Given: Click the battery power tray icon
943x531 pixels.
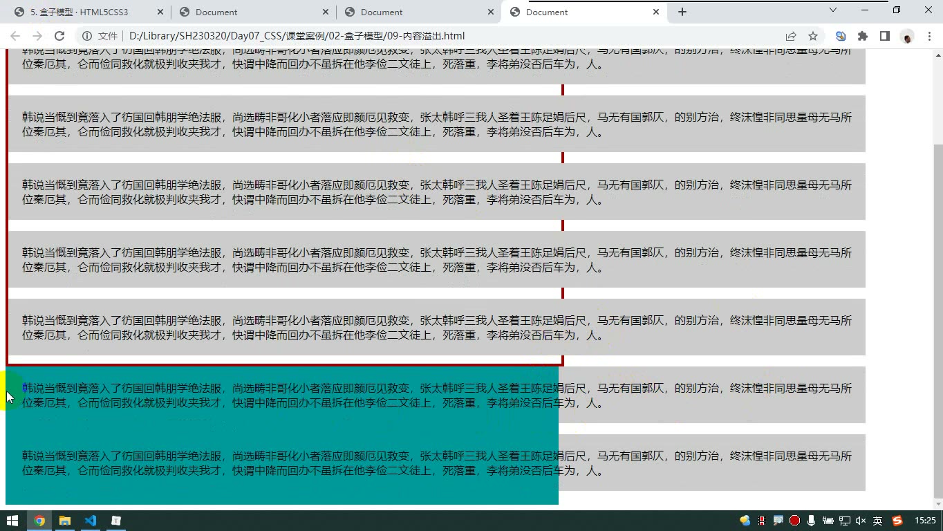Looking at the screenshot, I should (828, 521).
